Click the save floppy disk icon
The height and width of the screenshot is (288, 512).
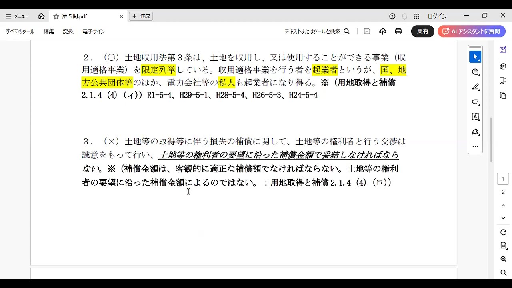click(x=367, y=31)
